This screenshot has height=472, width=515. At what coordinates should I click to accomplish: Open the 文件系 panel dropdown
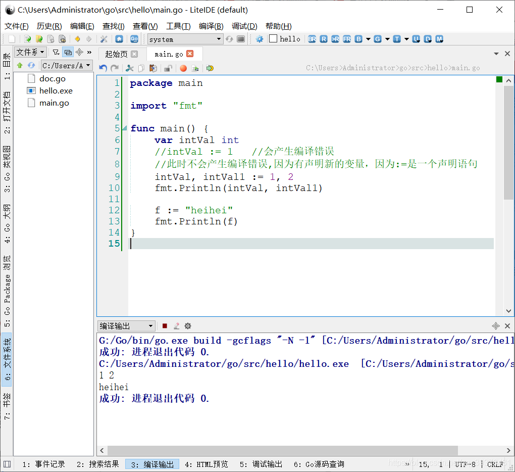click(x=30, y=52)
